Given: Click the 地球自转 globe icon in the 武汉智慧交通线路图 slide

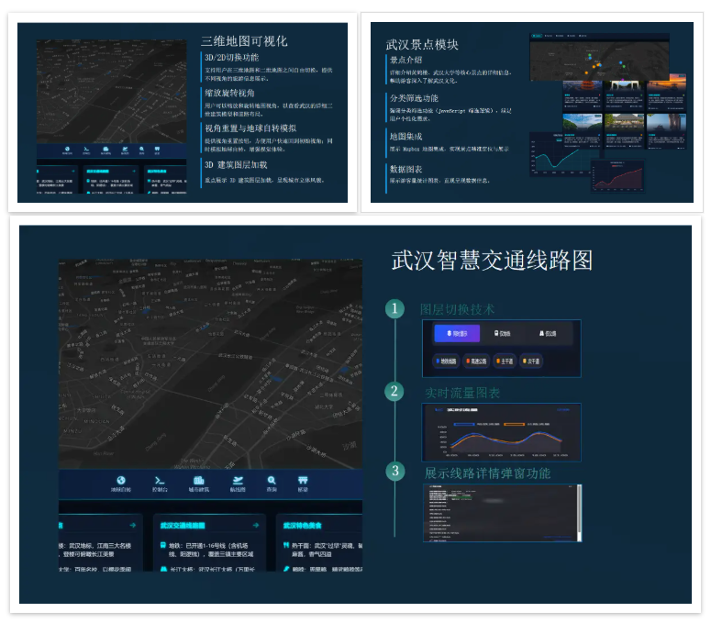Looking at the screenshot, I should [120, 480].
